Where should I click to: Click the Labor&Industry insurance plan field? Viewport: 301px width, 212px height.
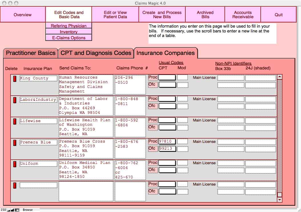39,100
